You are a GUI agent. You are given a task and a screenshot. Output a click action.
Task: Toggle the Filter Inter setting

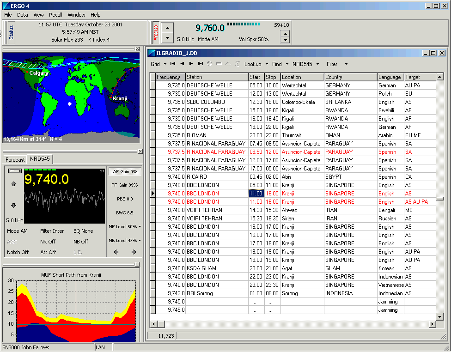[x=52, y=231]
